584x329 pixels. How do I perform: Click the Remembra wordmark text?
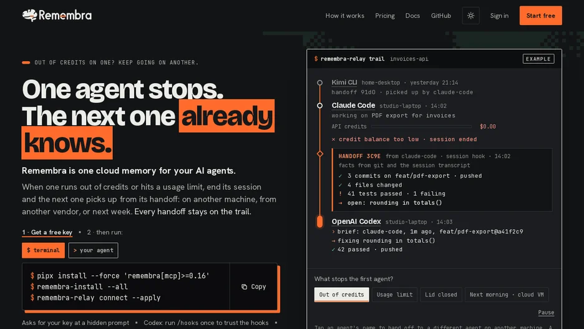pyautogui.click(x=65, y=15)
